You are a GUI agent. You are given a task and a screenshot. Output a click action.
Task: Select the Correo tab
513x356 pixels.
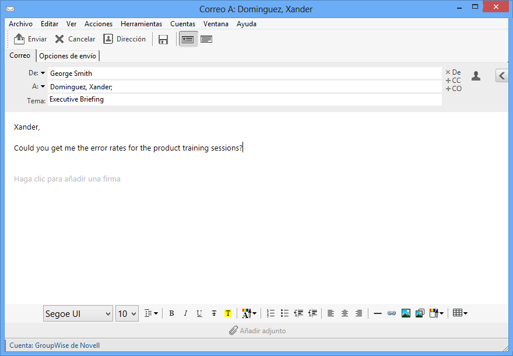point(20,55)
